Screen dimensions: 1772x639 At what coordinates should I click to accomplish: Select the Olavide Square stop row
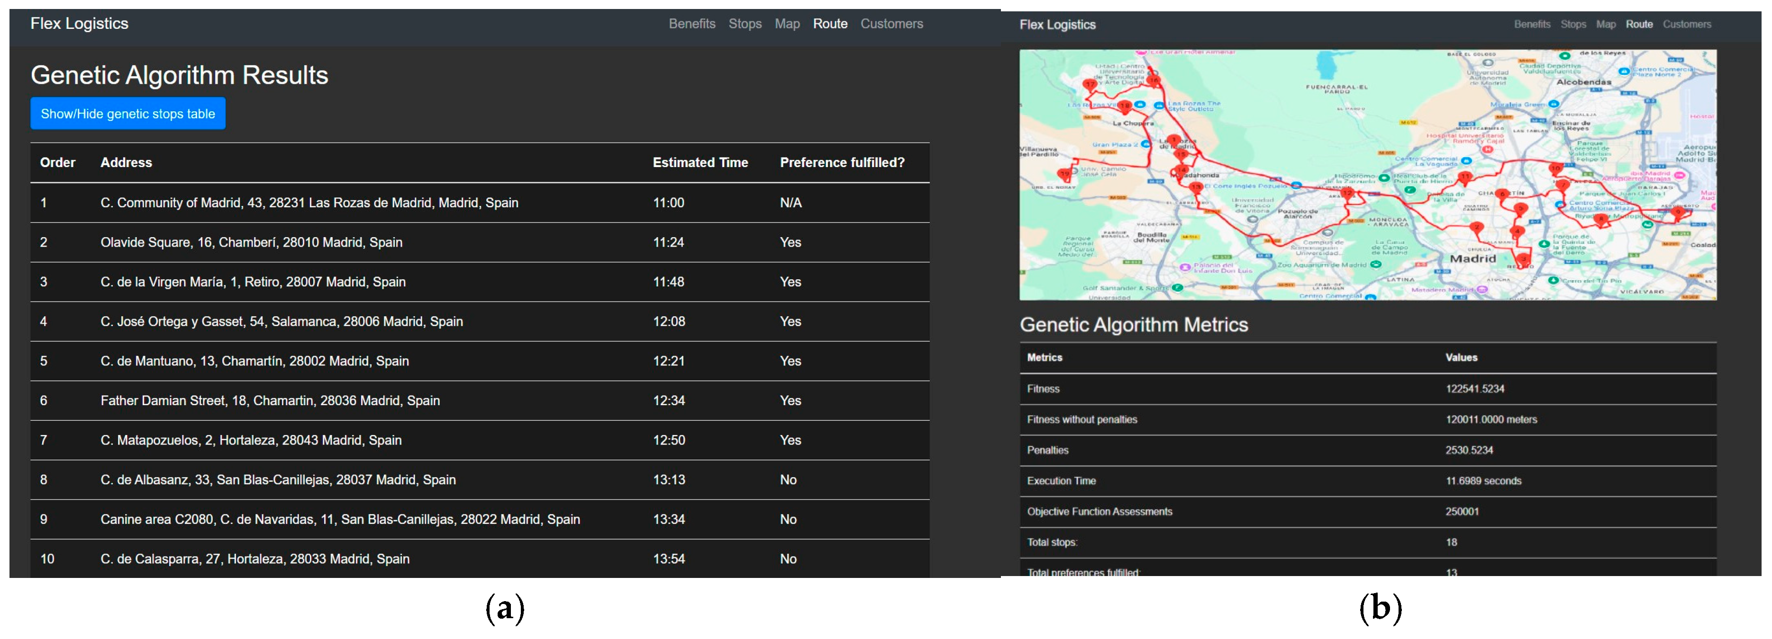click(x=251, y=242)
